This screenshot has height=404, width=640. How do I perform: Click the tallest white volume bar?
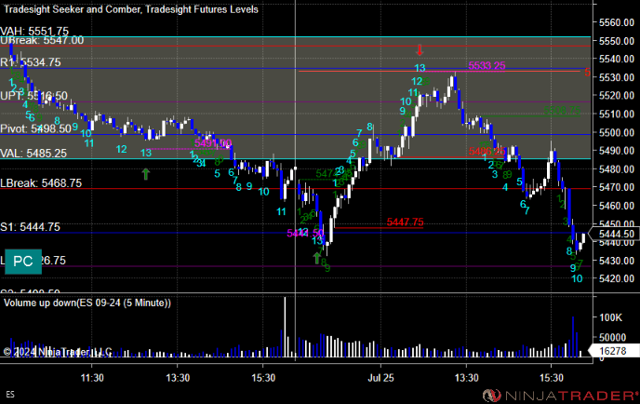(285, 328)
